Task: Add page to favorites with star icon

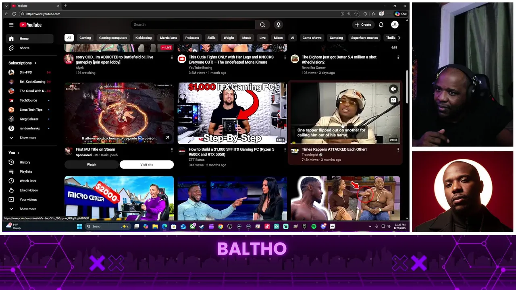Action: (x=356, y=14)
